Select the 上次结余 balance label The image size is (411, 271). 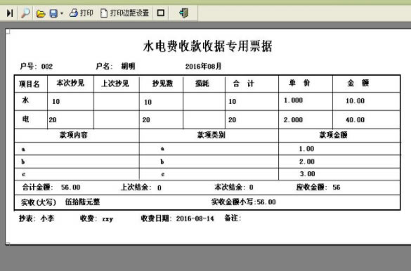(136, 187)
